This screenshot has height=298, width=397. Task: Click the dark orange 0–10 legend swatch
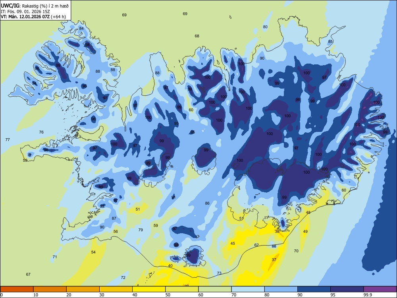(x=17, y=289)
